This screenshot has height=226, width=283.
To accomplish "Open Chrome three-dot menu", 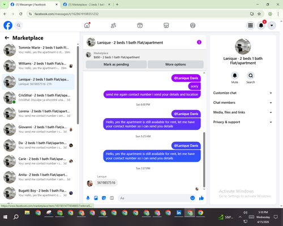I will coord(278,14).
